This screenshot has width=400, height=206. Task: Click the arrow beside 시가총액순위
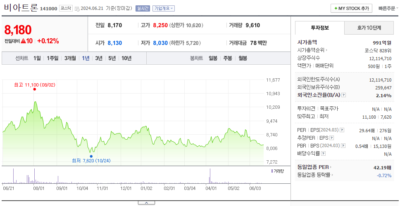[x=327, y=50]
